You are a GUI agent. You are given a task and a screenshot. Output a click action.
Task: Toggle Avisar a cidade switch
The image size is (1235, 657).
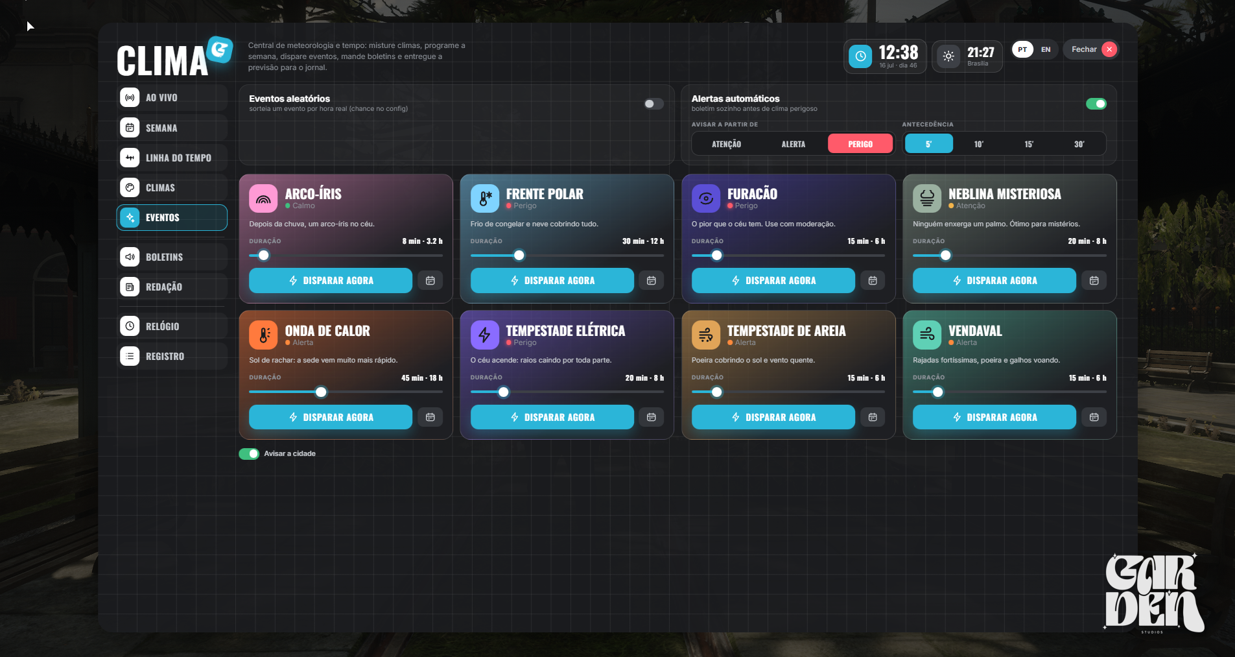point(249,454)
